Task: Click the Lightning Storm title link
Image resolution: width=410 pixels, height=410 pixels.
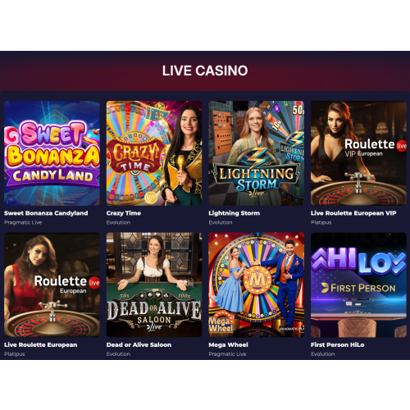Action: (235, 213)
